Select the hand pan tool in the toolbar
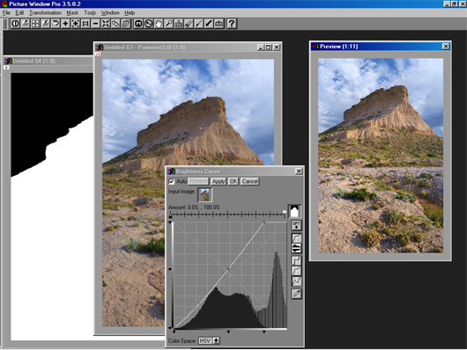Screen dimensions: 467x350 point(159,24)
